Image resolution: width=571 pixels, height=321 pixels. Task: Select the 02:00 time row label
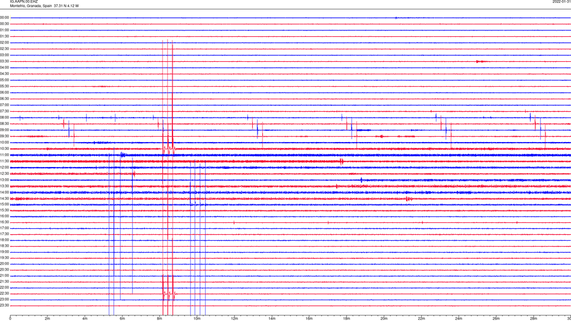click(x=4, y=43)
